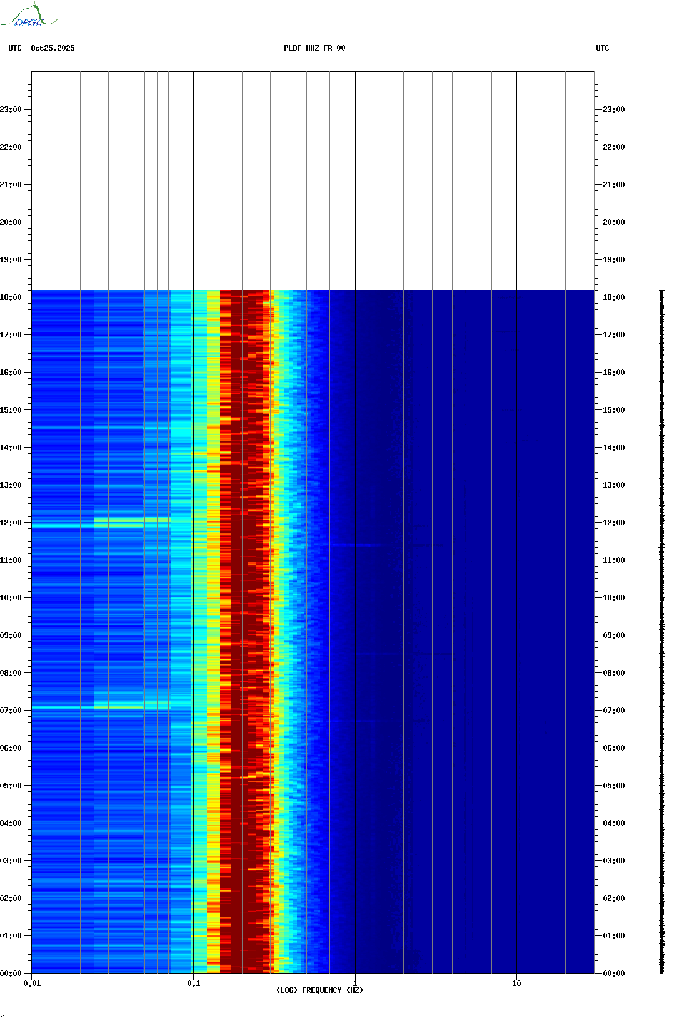
Task: Click the right-side 20:00 axis label
Action: click(614, 222)
